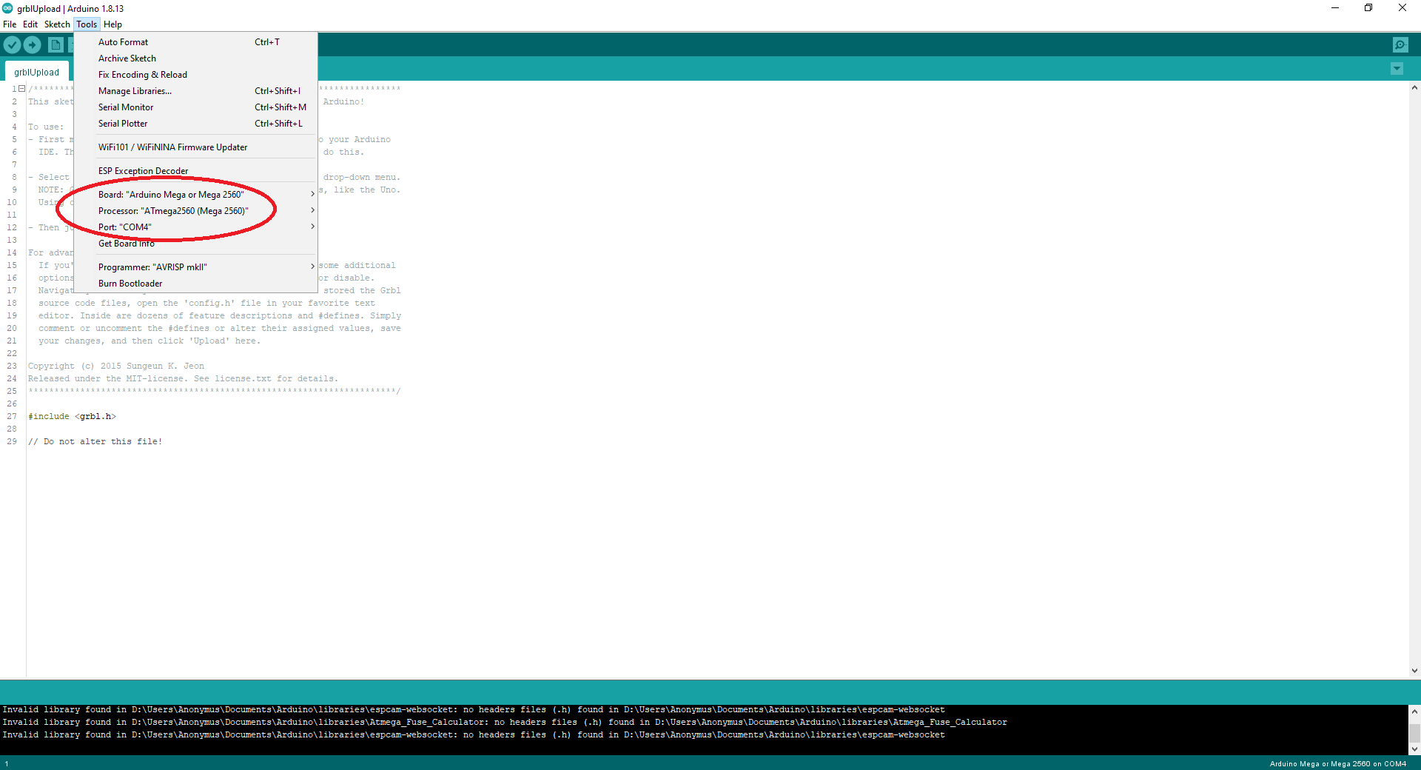1421x770 pixels.
Task: Click Get Board Info
Action: pos(127,244)
